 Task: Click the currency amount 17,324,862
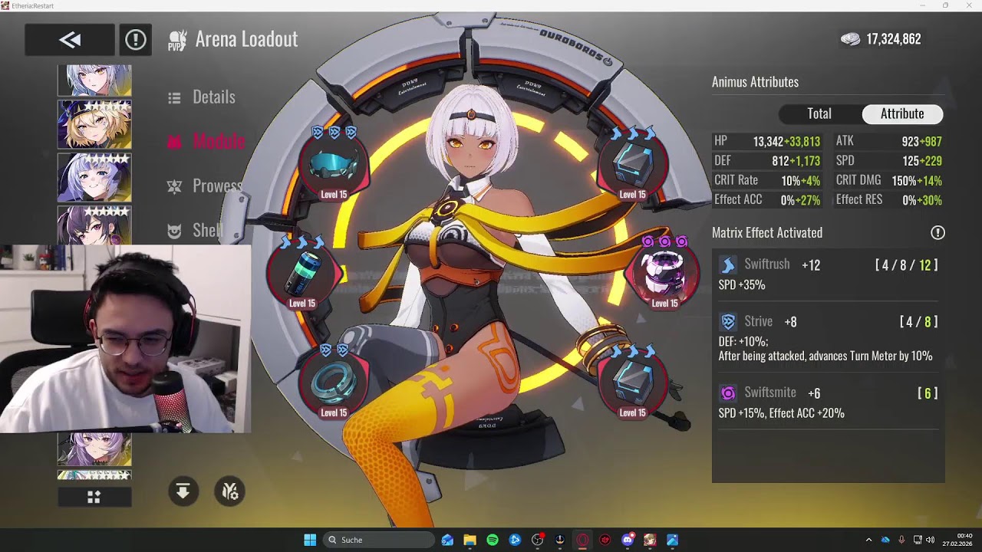(x=894, y=39)
